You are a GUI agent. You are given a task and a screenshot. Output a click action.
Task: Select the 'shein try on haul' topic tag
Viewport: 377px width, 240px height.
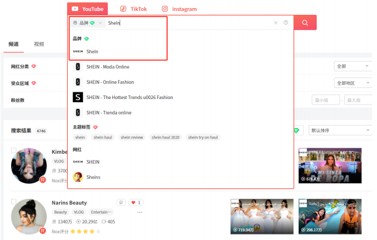tap(203, 137)
